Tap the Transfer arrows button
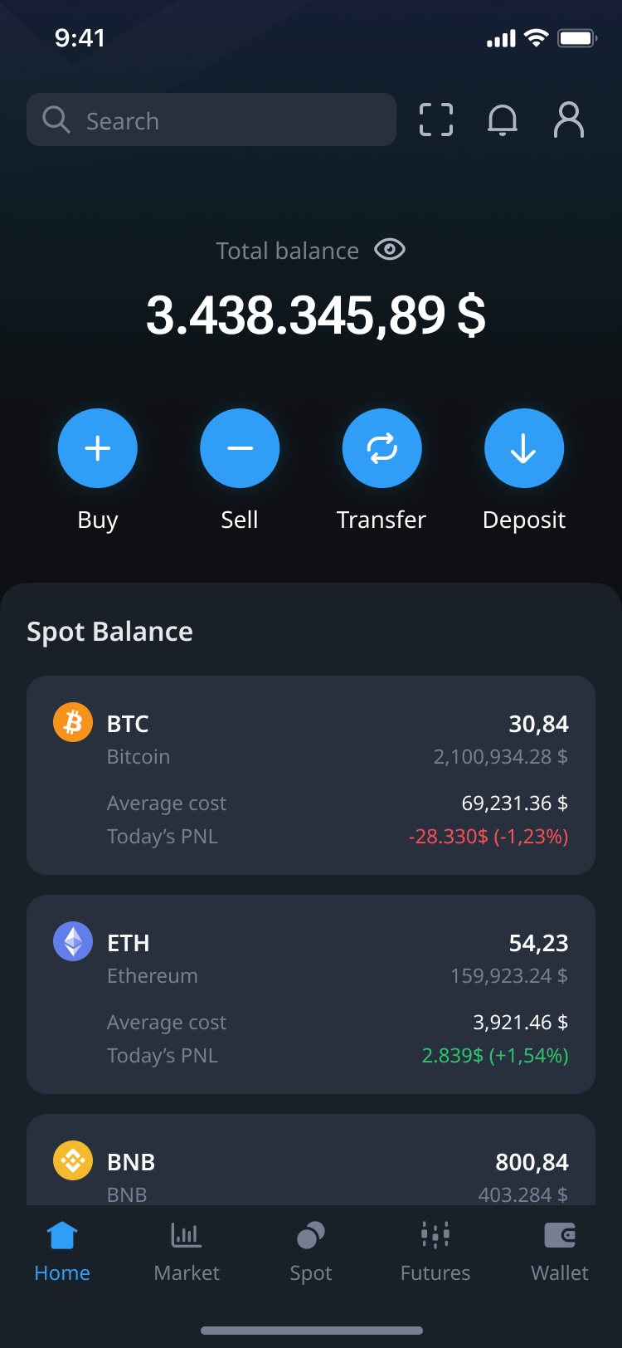This screenshot has width=622, height=1348. click(x=382, y=448)
